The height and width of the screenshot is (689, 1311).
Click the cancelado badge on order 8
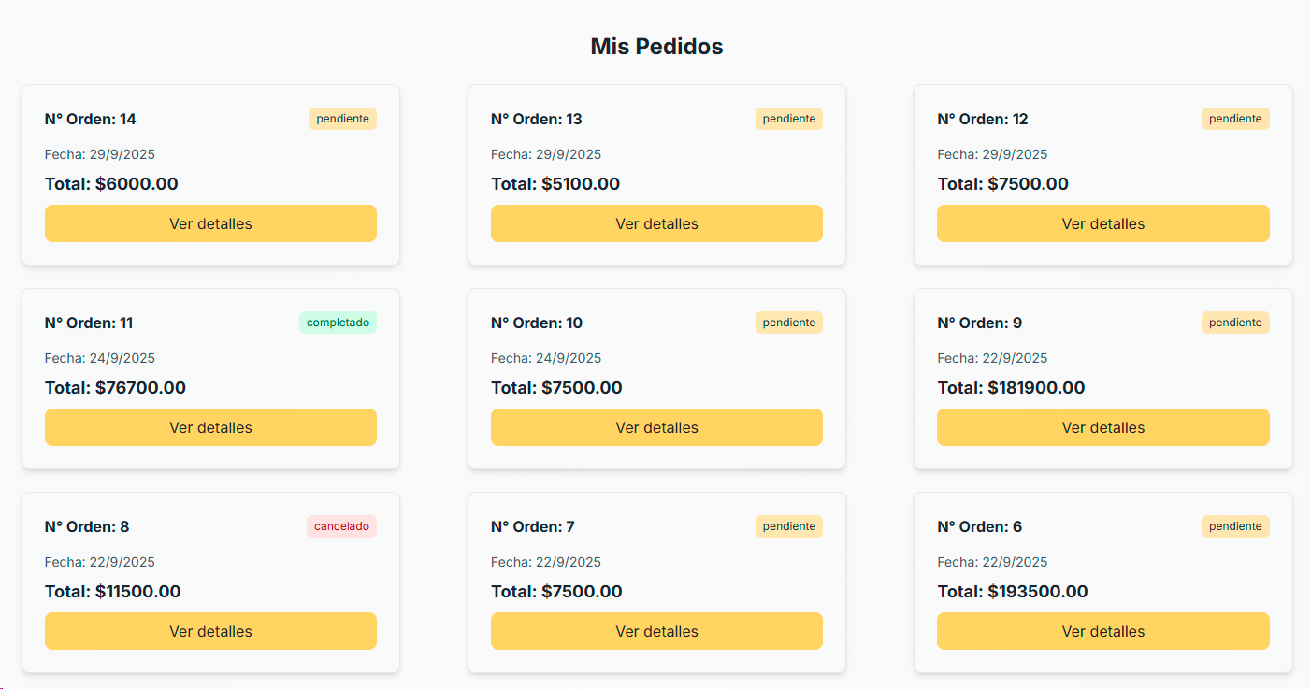(341, 526)
